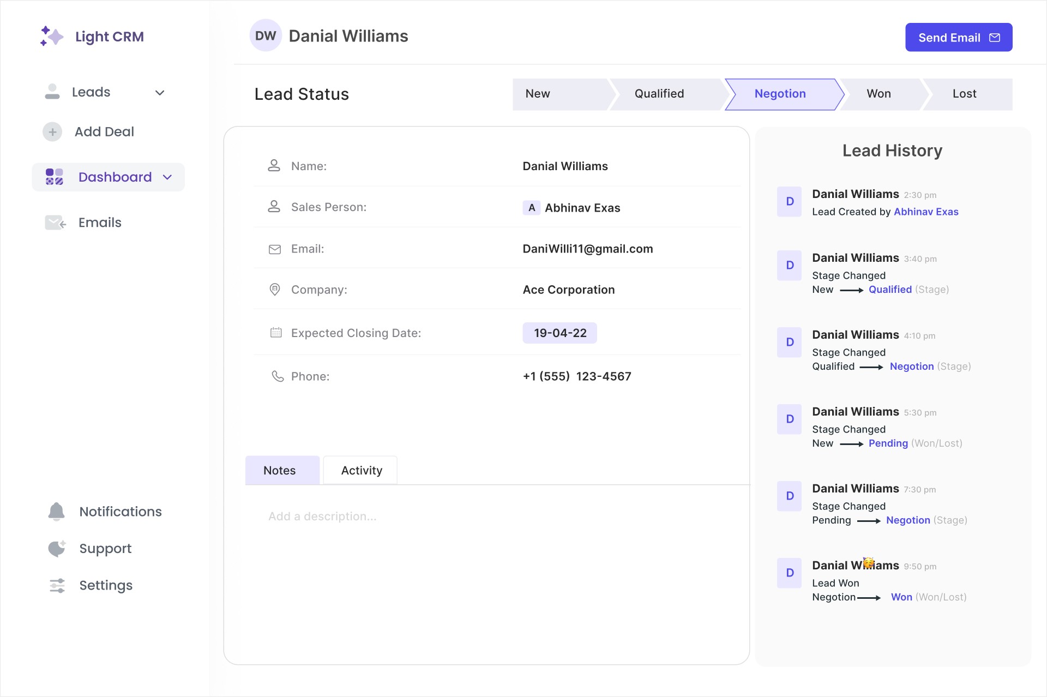Expand the Leads chevron
This screenshot has height=697, width=1047.
160,93
